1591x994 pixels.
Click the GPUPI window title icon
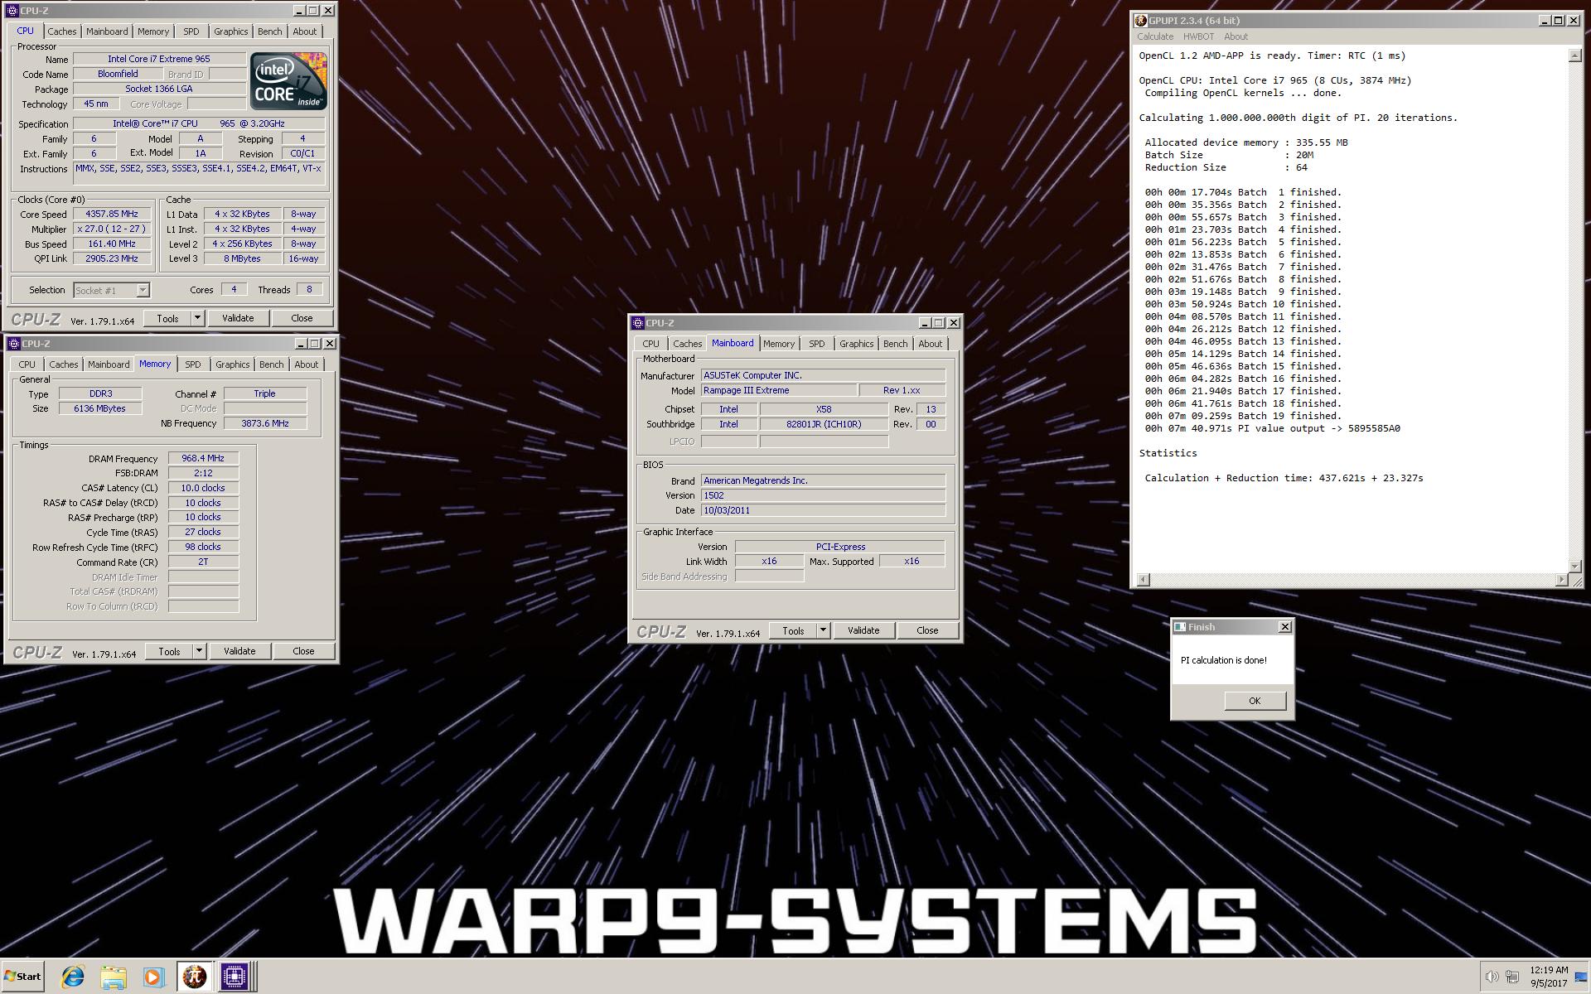pyautogui.click(x=1141, y=21)
